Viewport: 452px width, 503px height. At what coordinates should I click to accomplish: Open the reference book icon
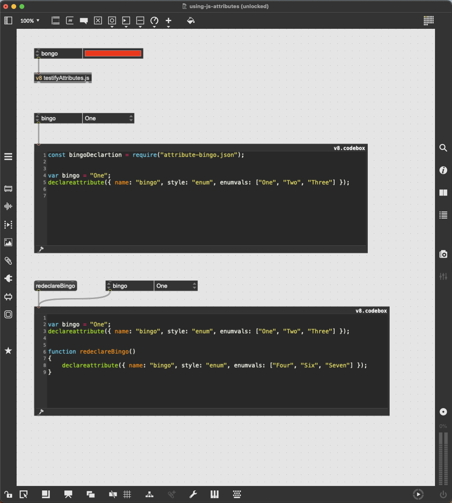coord(443,193)
